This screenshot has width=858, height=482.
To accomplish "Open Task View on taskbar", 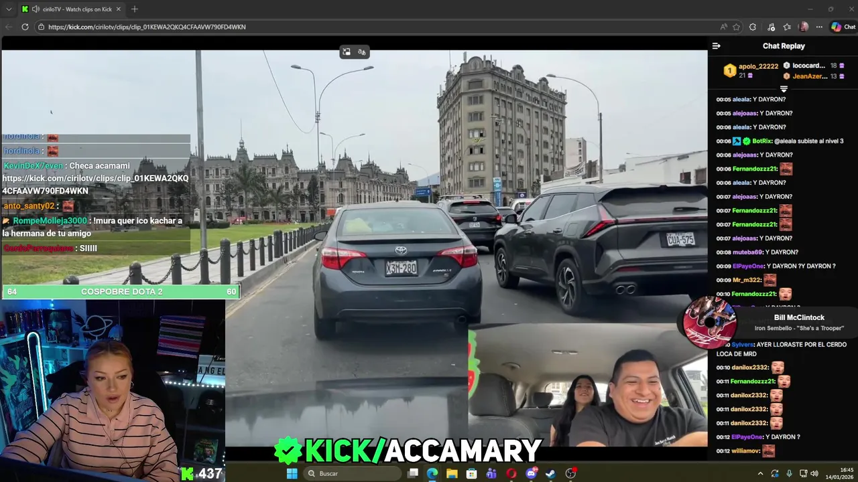I will tap(413, 473).
